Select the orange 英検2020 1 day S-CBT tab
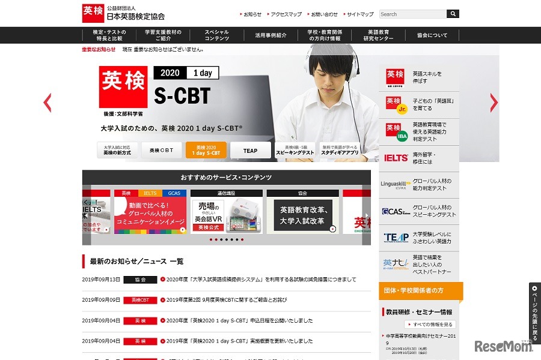The image size is (541, 360). pos(206,150)
